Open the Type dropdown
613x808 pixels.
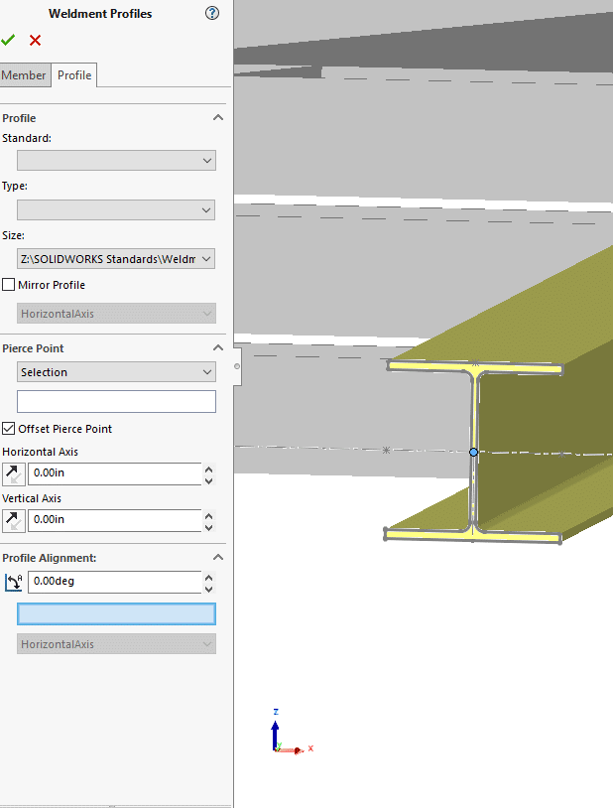[x=116, y=209]
